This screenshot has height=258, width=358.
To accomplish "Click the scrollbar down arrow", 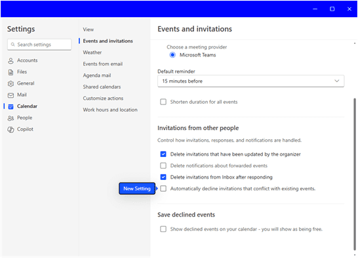I will click(x=355, y=255).
